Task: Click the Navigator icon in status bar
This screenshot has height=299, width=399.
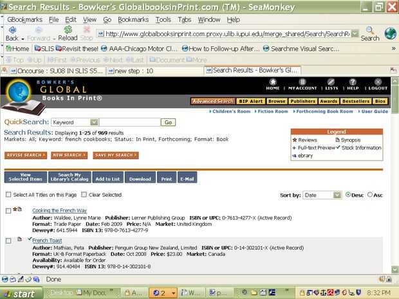Action: (5, 280)
